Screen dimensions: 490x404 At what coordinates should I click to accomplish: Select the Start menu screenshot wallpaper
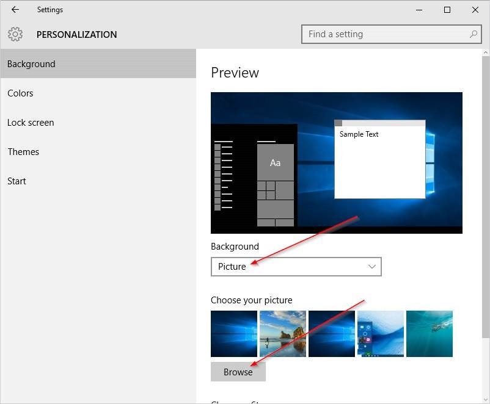tap(380, 333)
